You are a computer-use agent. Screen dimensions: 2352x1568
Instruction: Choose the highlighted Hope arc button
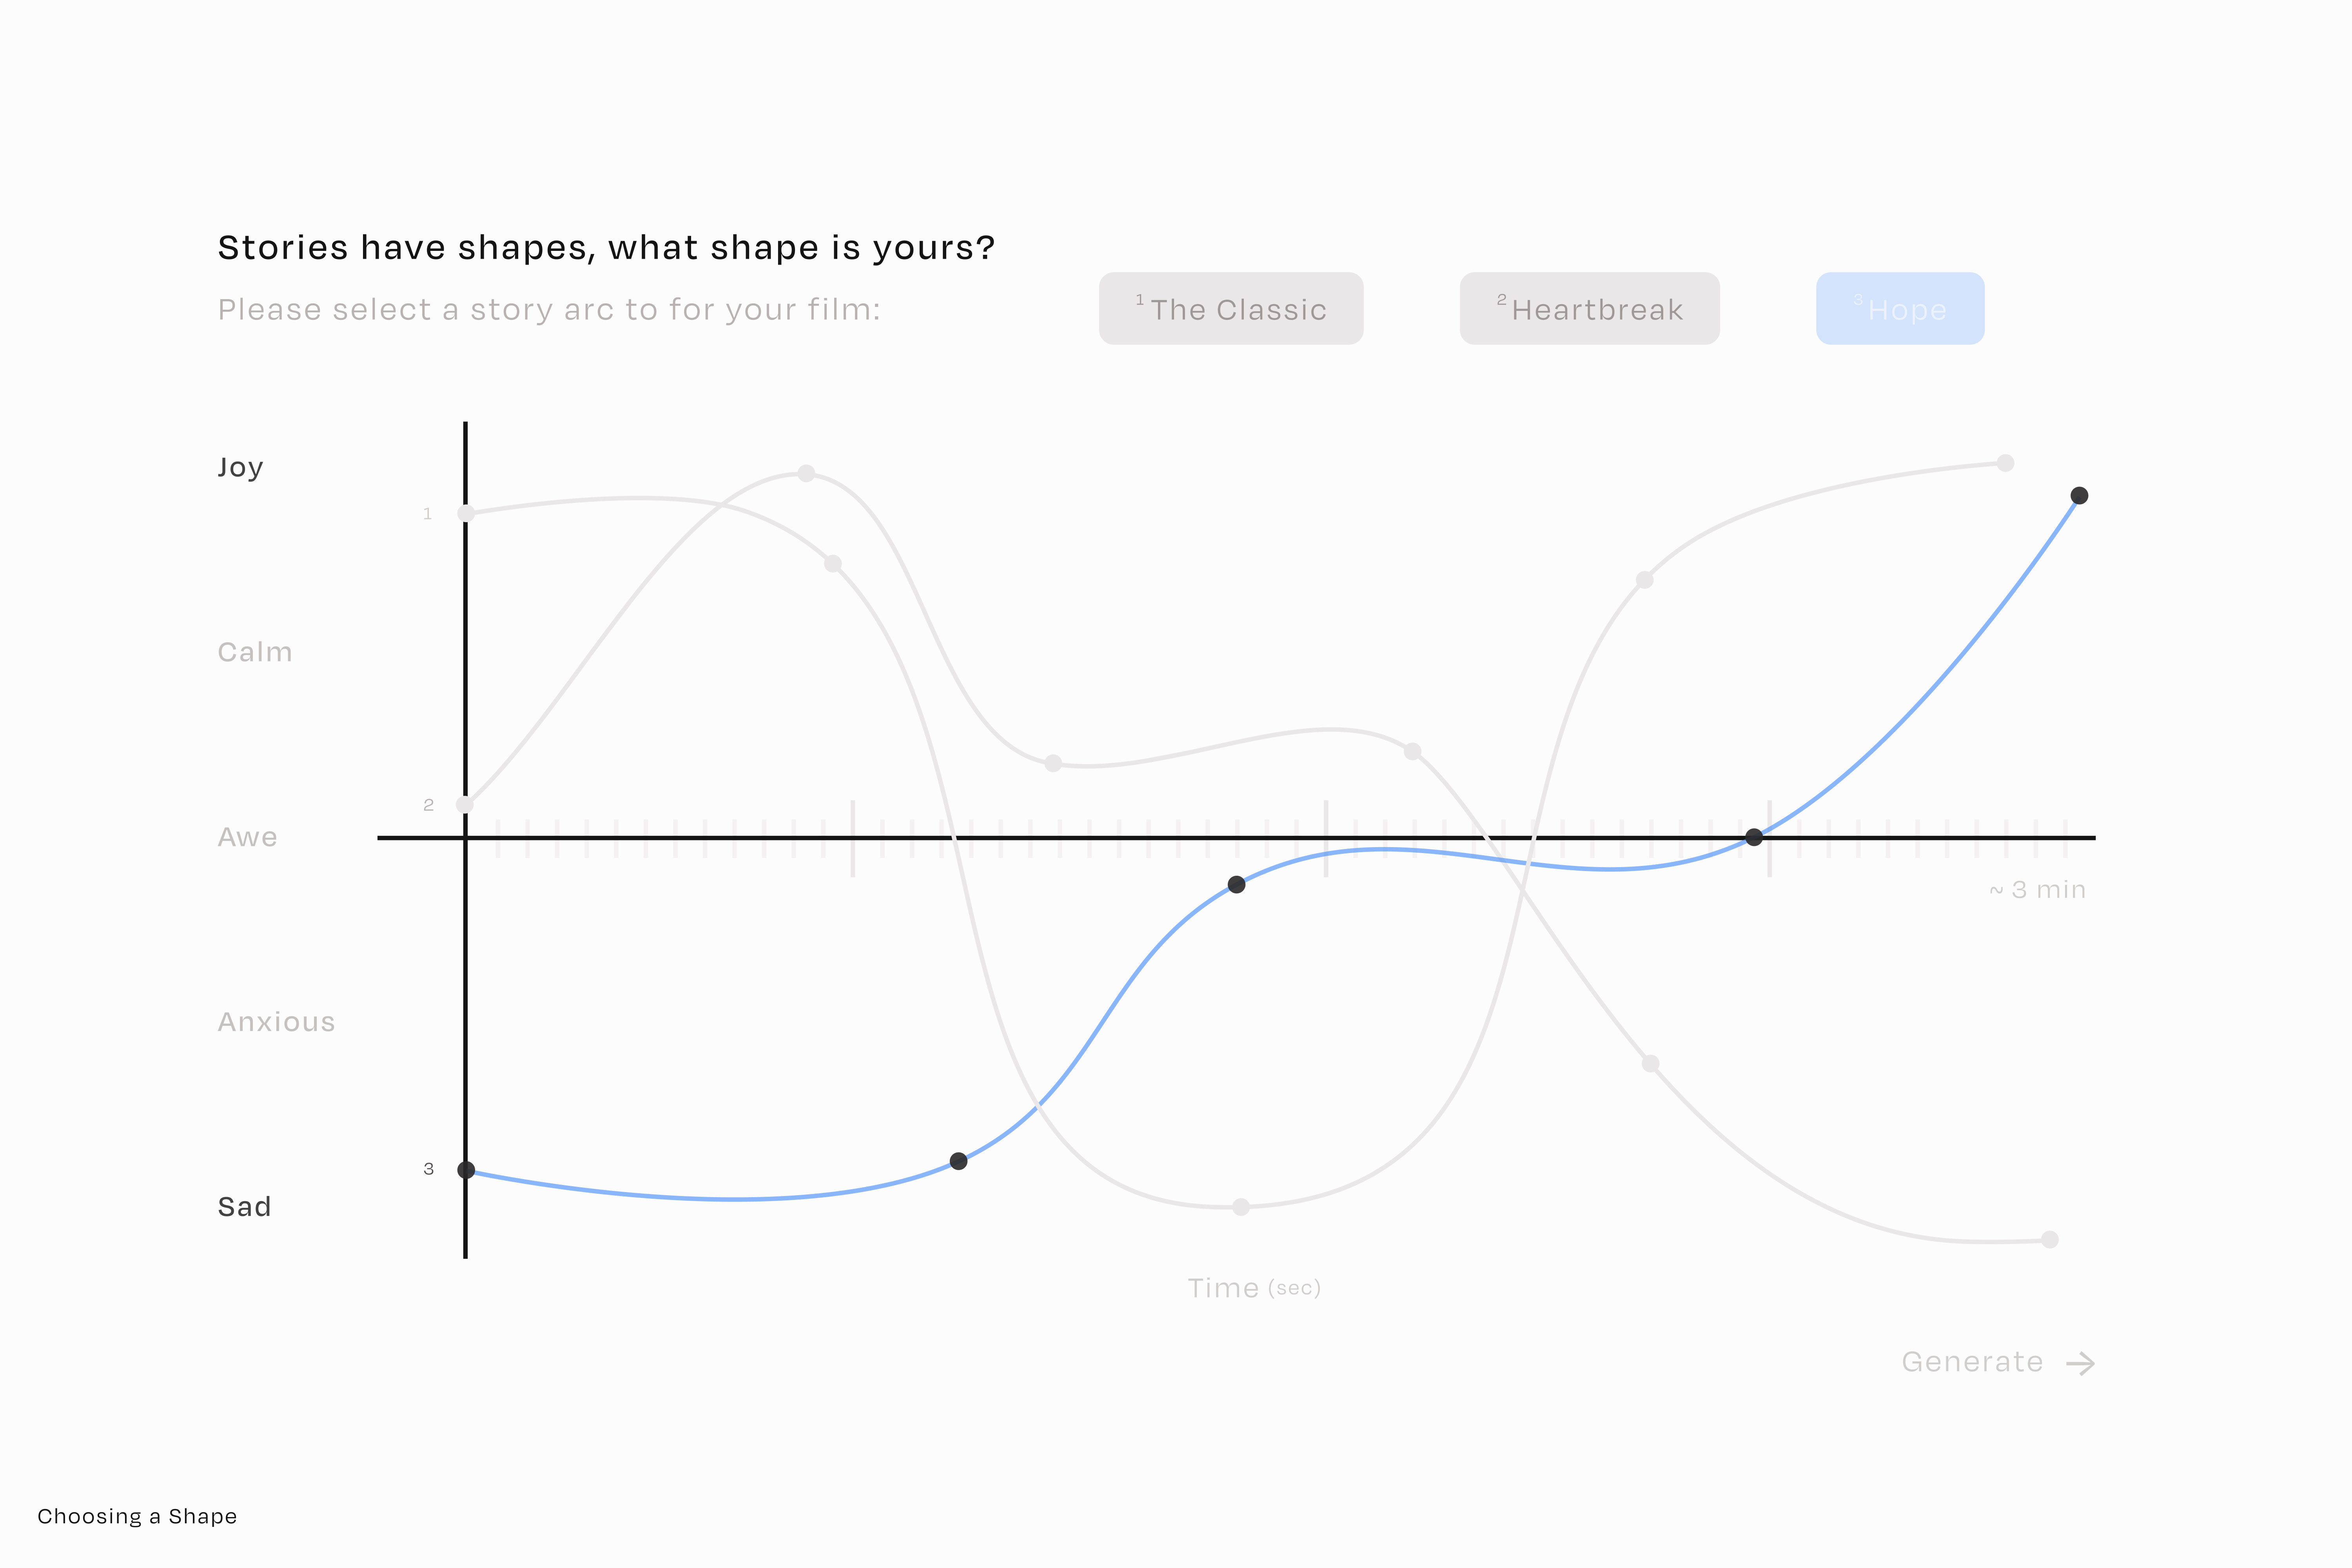click(x=1900, y=309)
